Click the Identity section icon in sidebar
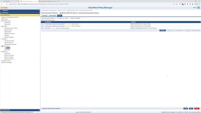Viewport: 201px width, 113px height. [x=2, y=26]
